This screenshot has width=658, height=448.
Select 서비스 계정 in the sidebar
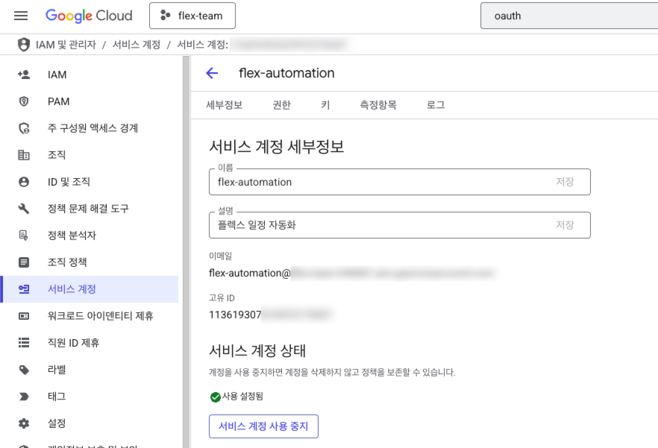89,289
